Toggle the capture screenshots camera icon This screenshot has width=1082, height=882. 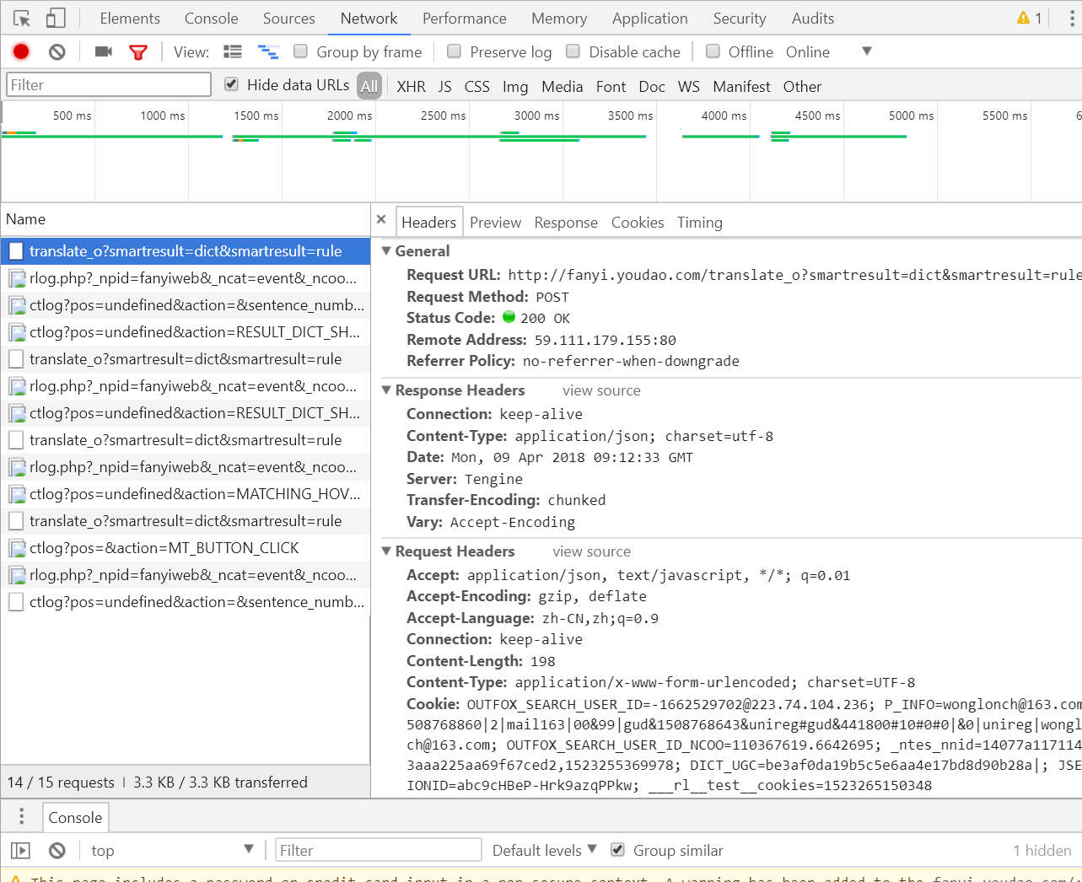coord(104,52)
